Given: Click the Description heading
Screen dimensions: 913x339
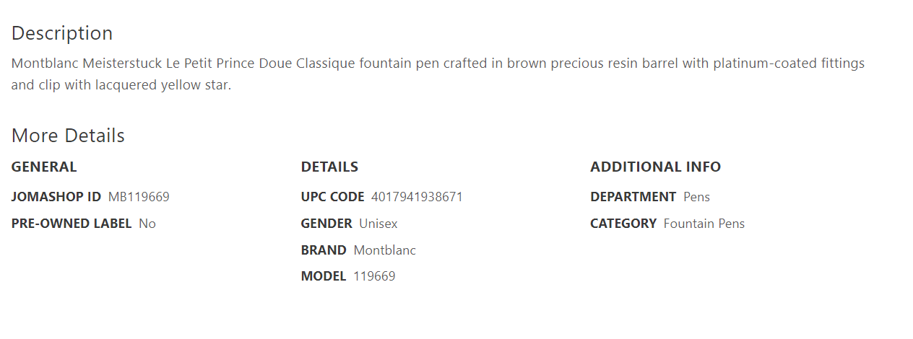Looking at the screenshot, I should tap(62, 33).
